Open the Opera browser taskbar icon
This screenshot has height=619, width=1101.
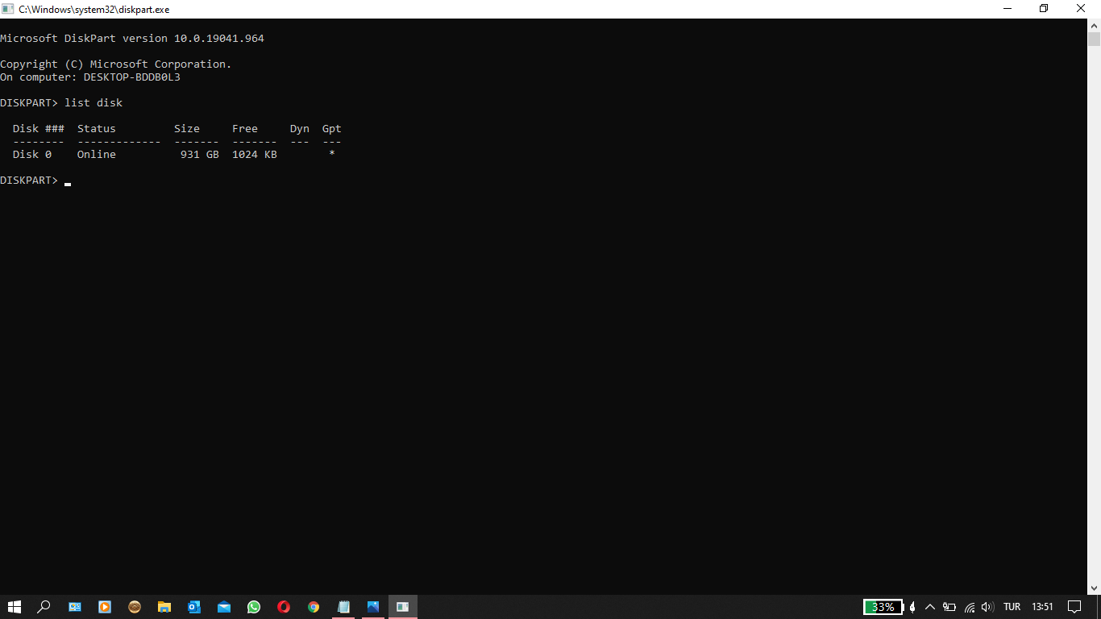click(284, 607)
